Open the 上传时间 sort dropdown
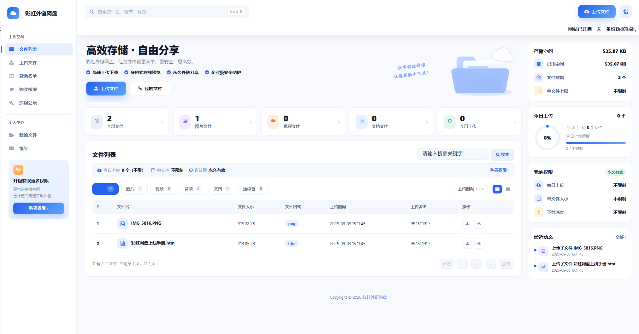Screen dimensions: 639x334 pos(470,189)
